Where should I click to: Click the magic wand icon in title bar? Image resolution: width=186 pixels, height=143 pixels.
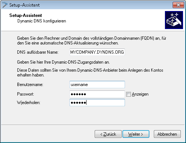pyautogui.click(x=5, y=5)
